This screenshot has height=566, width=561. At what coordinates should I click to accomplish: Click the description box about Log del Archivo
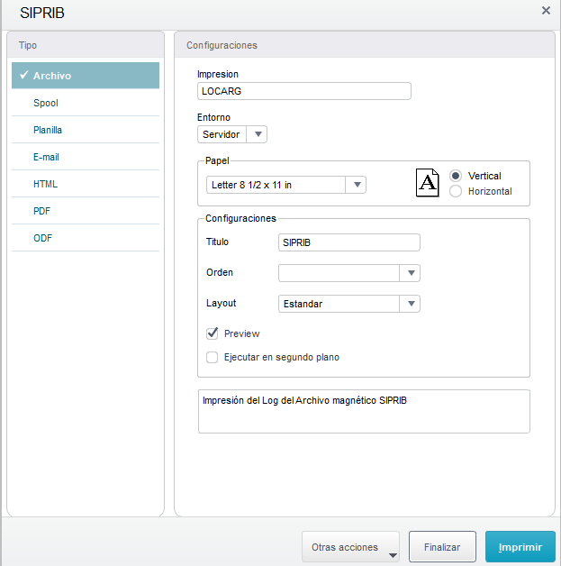pyautogui.click(x=364, y=411)
